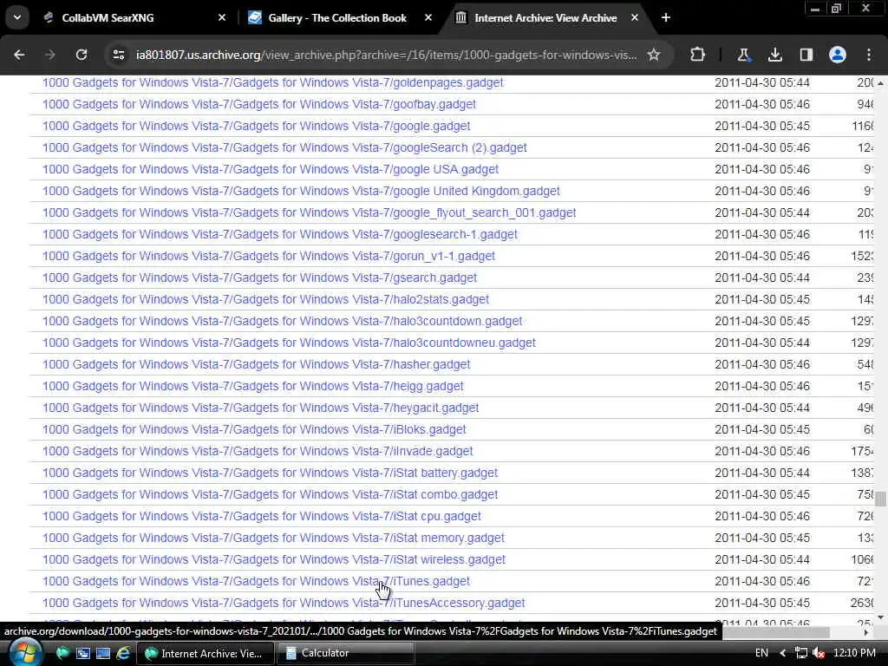The width and height of the screenshot is (888, 666).
Task: Open the gorun_v1-1.gadget link
Action: [269, 256]
